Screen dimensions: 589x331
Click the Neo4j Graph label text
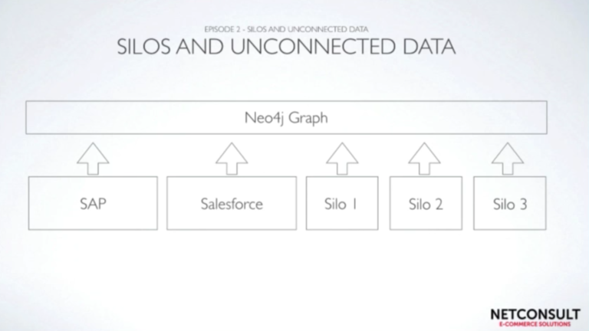(286, 118)
